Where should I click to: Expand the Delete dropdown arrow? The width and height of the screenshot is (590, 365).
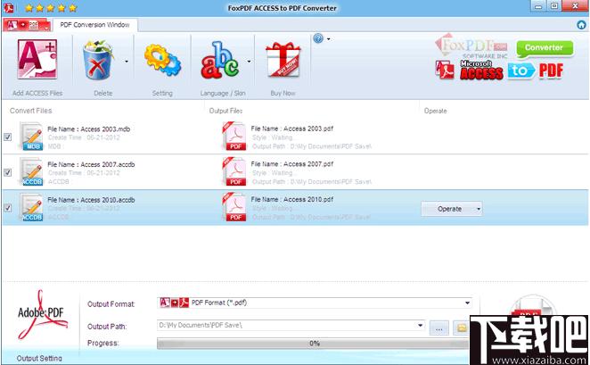coord(126,62)
